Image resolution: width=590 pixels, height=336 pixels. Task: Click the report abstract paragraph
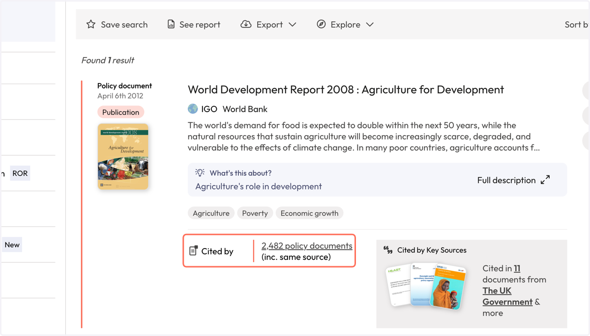[x=364, y=137]
